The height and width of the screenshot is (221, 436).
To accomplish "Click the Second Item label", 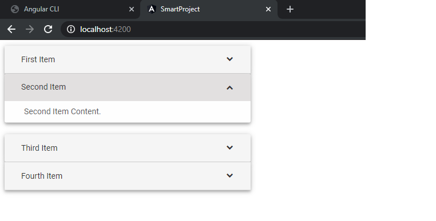I will click(x=43, y=87).
